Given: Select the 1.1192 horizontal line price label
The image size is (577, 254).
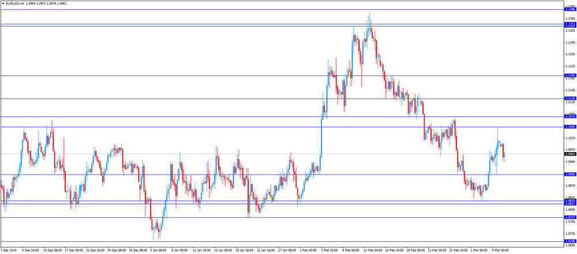Looking at the screenshot, I should point(570,75).
